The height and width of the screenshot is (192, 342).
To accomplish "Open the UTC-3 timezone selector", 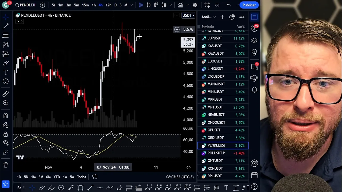I will coord(180,177).
